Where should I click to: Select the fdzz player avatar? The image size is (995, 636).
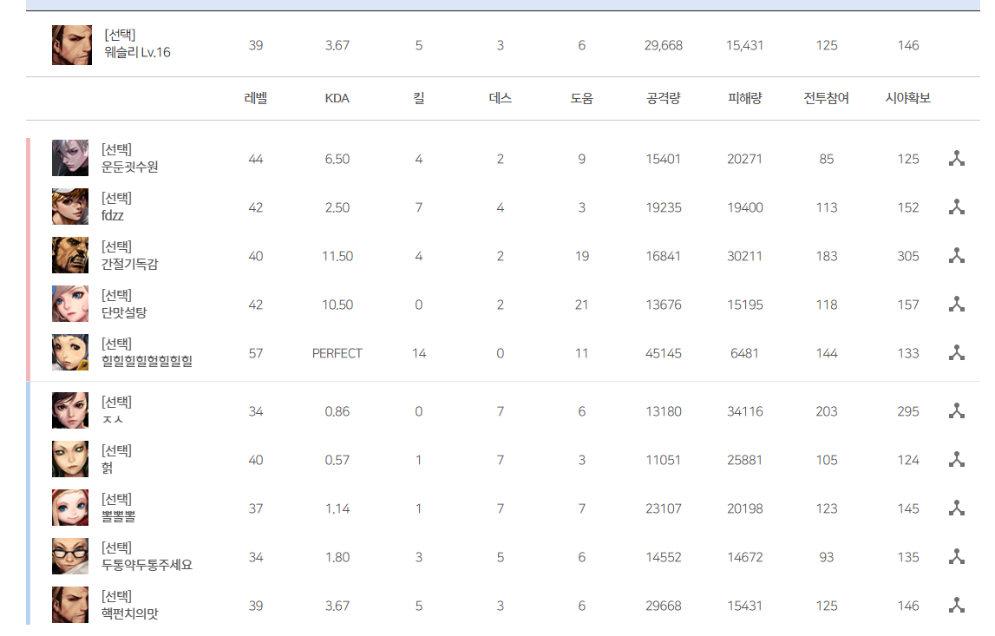(69, 207)
